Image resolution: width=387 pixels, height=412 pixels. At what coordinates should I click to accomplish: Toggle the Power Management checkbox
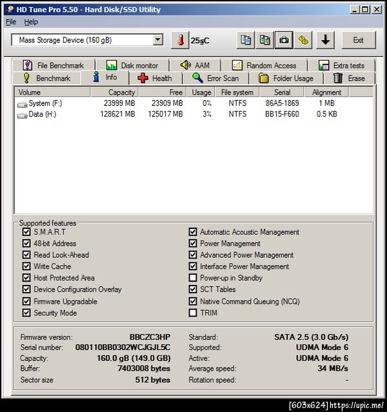point(193,243)
